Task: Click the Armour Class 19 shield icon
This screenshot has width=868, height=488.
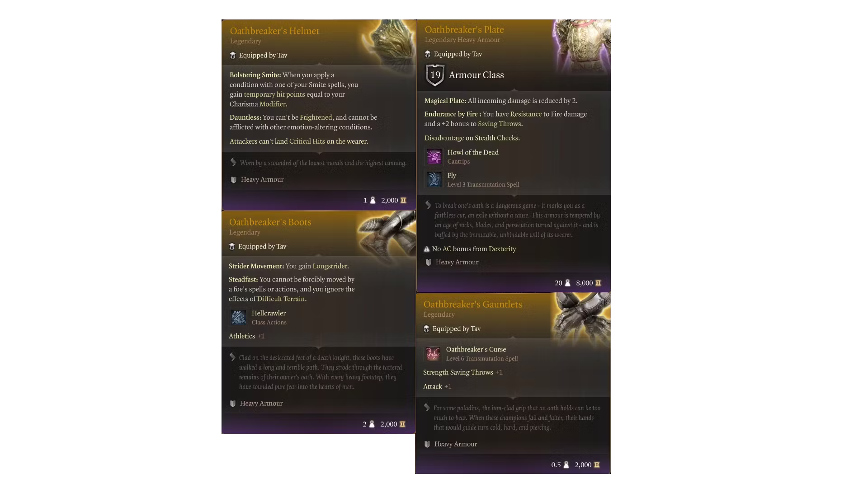Action: (435, 75)
